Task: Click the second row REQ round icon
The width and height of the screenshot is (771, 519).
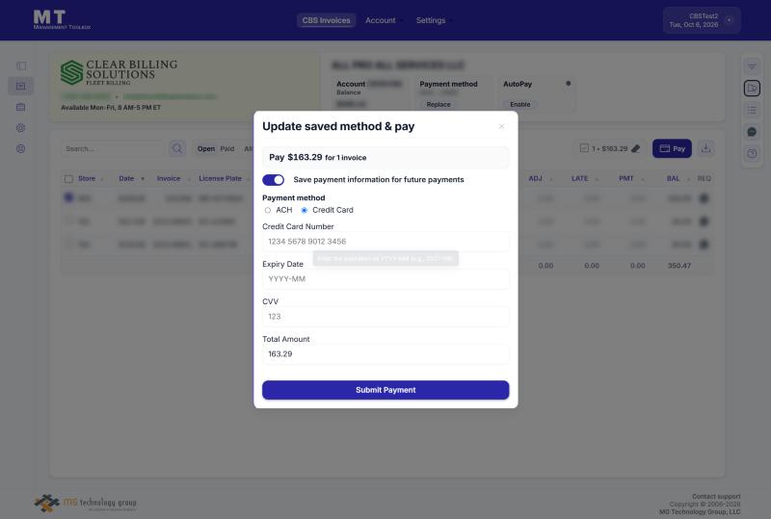Action: point(705,221)
